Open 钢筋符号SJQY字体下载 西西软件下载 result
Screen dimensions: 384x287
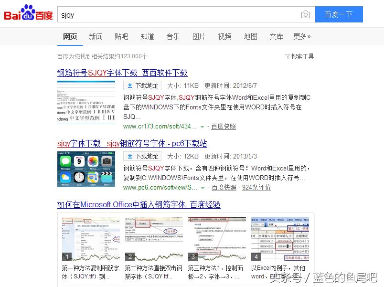122,73
